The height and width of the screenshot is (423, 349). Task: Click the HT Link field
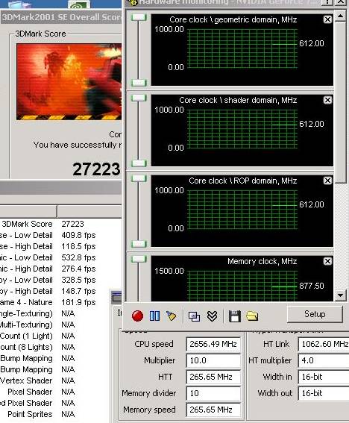(324, 344)
